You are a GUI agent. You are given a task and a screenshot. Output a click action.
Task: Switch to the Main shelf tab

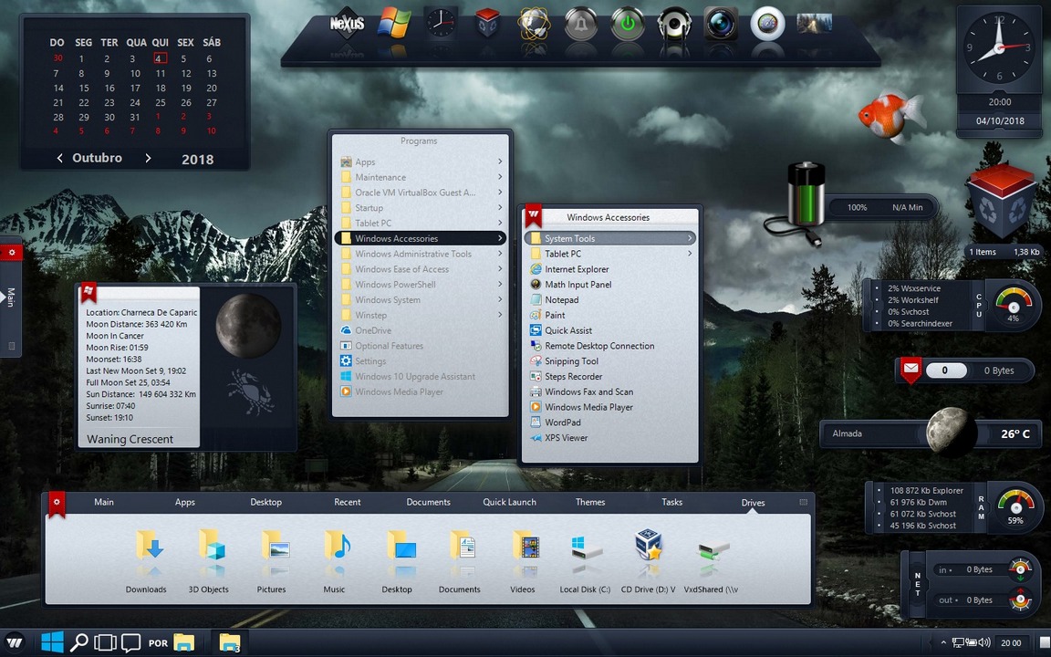(x=104, y=502)
